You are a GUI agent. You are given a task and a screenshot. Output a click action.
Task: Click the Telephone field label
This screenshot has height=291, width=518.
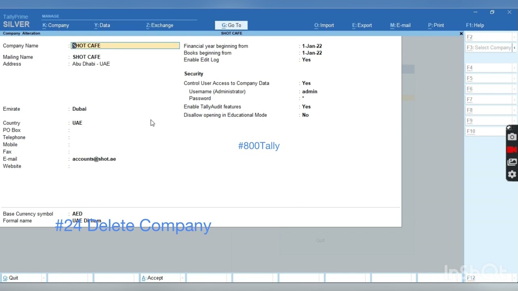pos(14,137)
